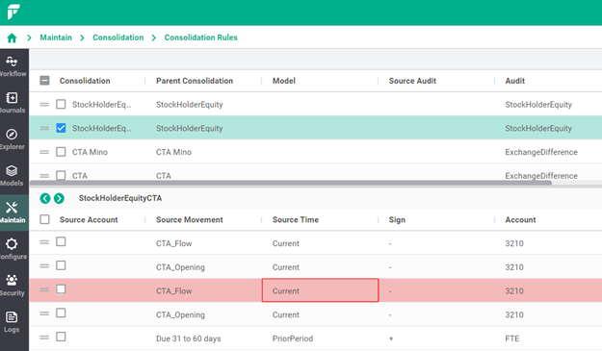Click the green previous arrow button
The image size is (602, 351).
coord(45,198)
